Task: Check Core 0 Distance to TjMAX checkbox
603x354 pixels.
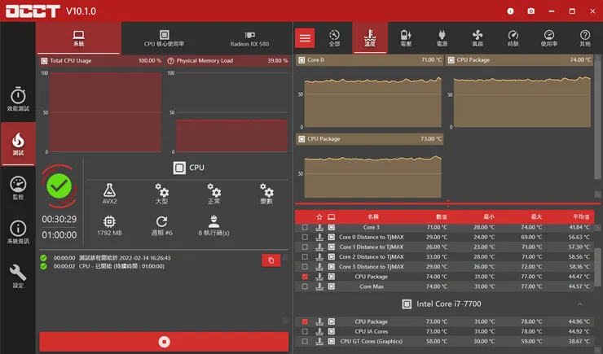Action: coord(305,237)
